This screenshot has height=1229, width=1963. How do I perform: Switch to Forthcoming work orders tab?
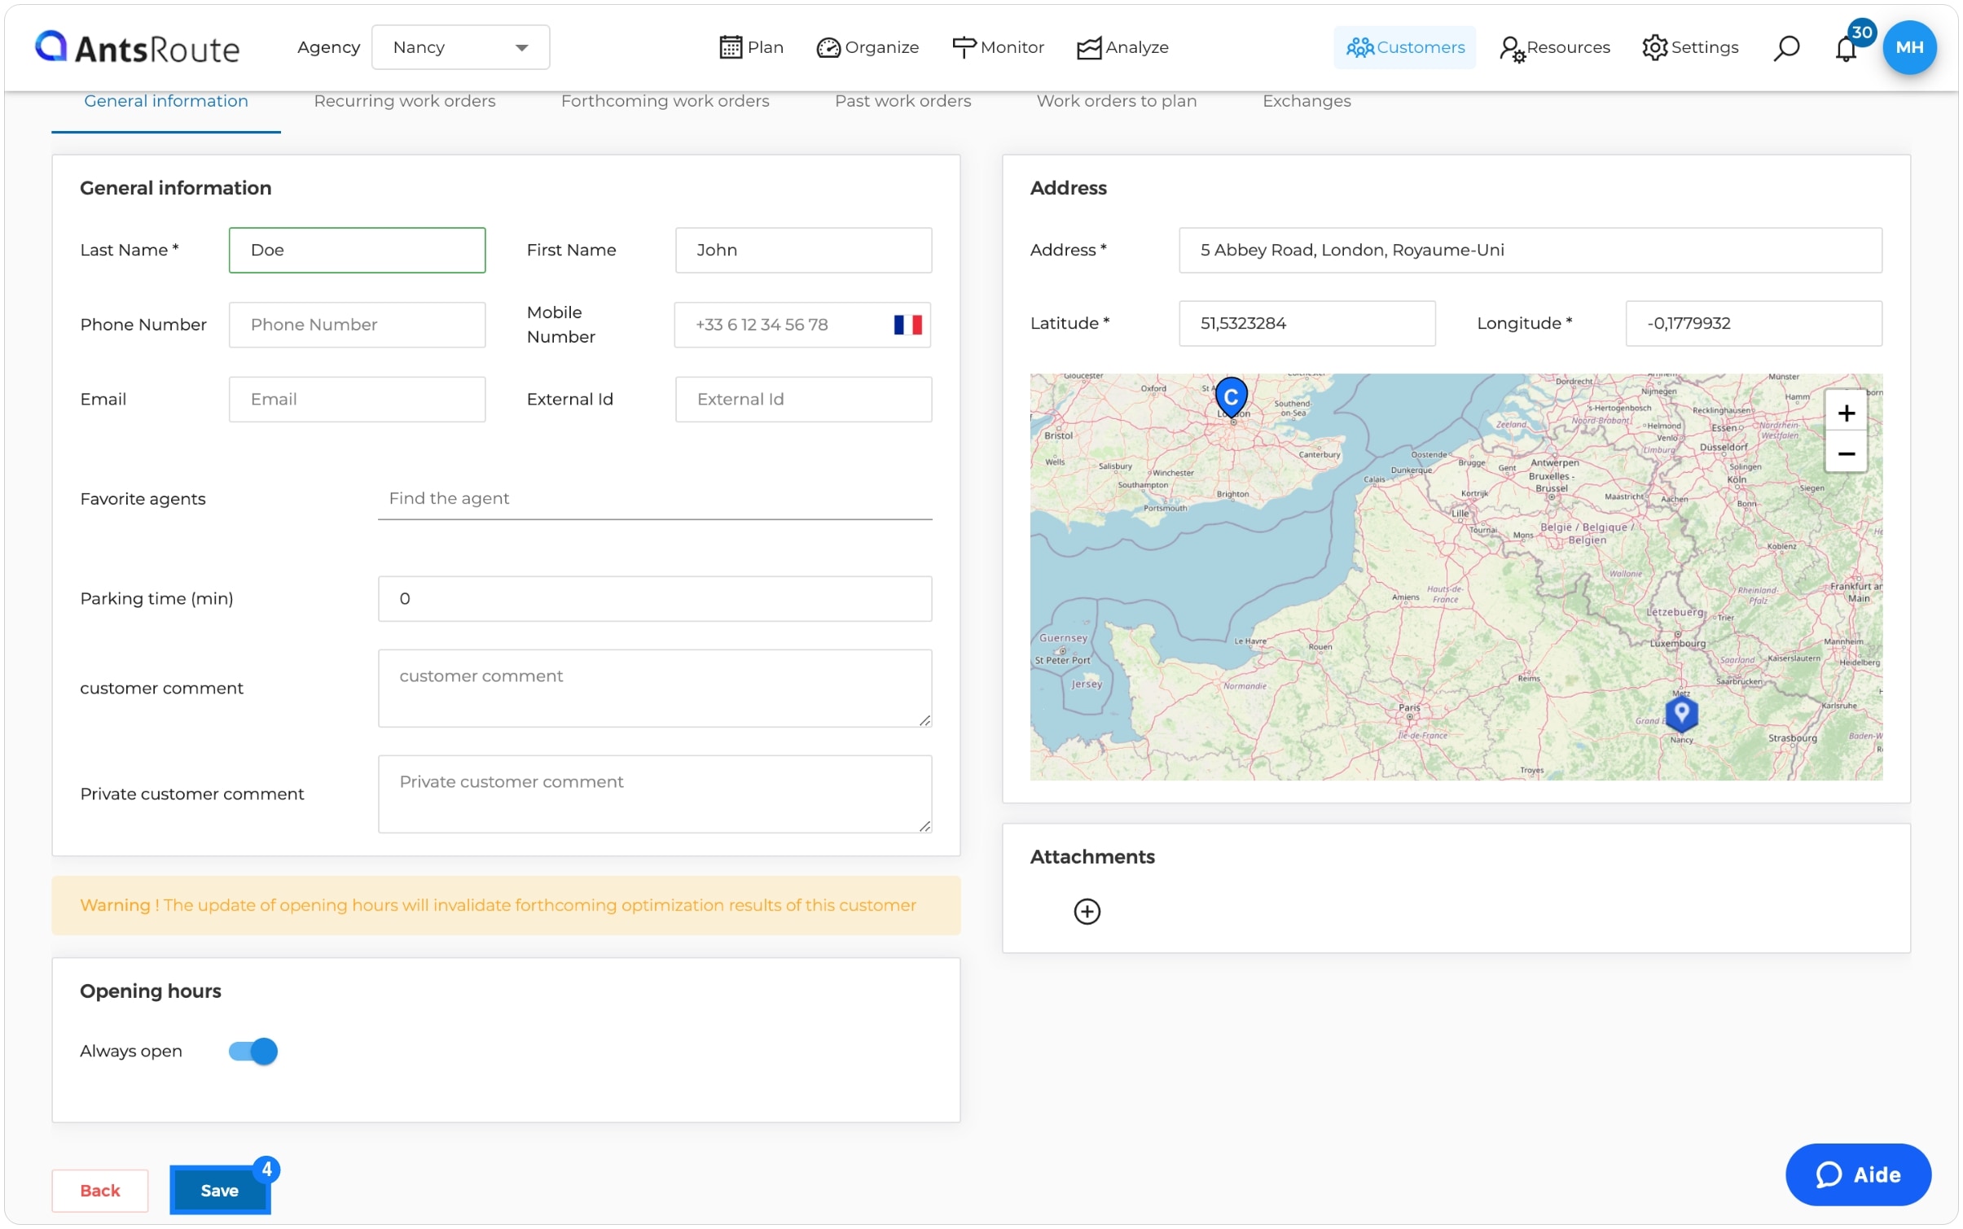(x=665, y=101)
